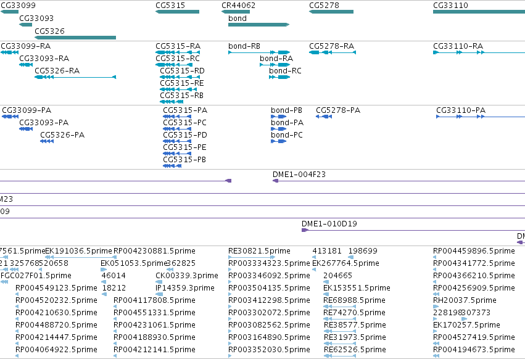
Task: Click protein CG5315-PB
Action: [172, 166]
